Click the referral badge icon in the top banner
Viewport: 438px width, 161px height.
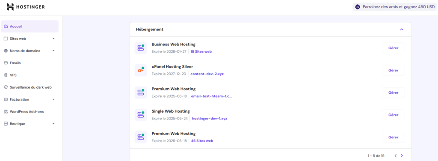click(358, 7)
